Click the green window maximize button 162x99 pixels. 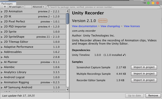tap(148, 3)
